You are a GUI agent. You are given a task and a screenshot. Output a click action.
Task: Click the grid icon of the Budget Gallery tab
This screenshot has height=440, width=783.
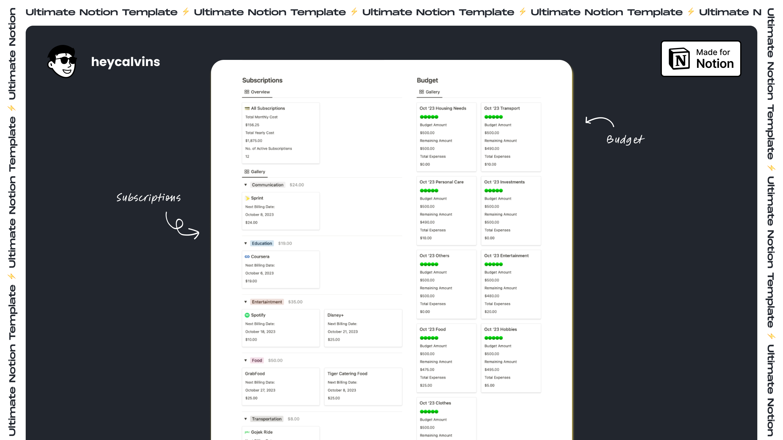click(421, 92)
